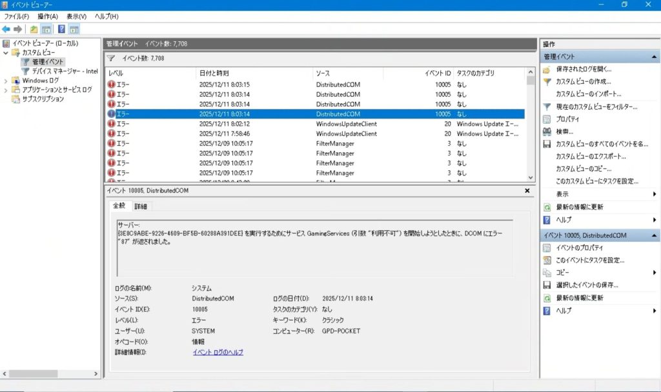This screenshot has width=661, height=392.
Task: Open the 表示 submenu arrow in actions pane
Action: pyautogui.click(x=654, y=194)
